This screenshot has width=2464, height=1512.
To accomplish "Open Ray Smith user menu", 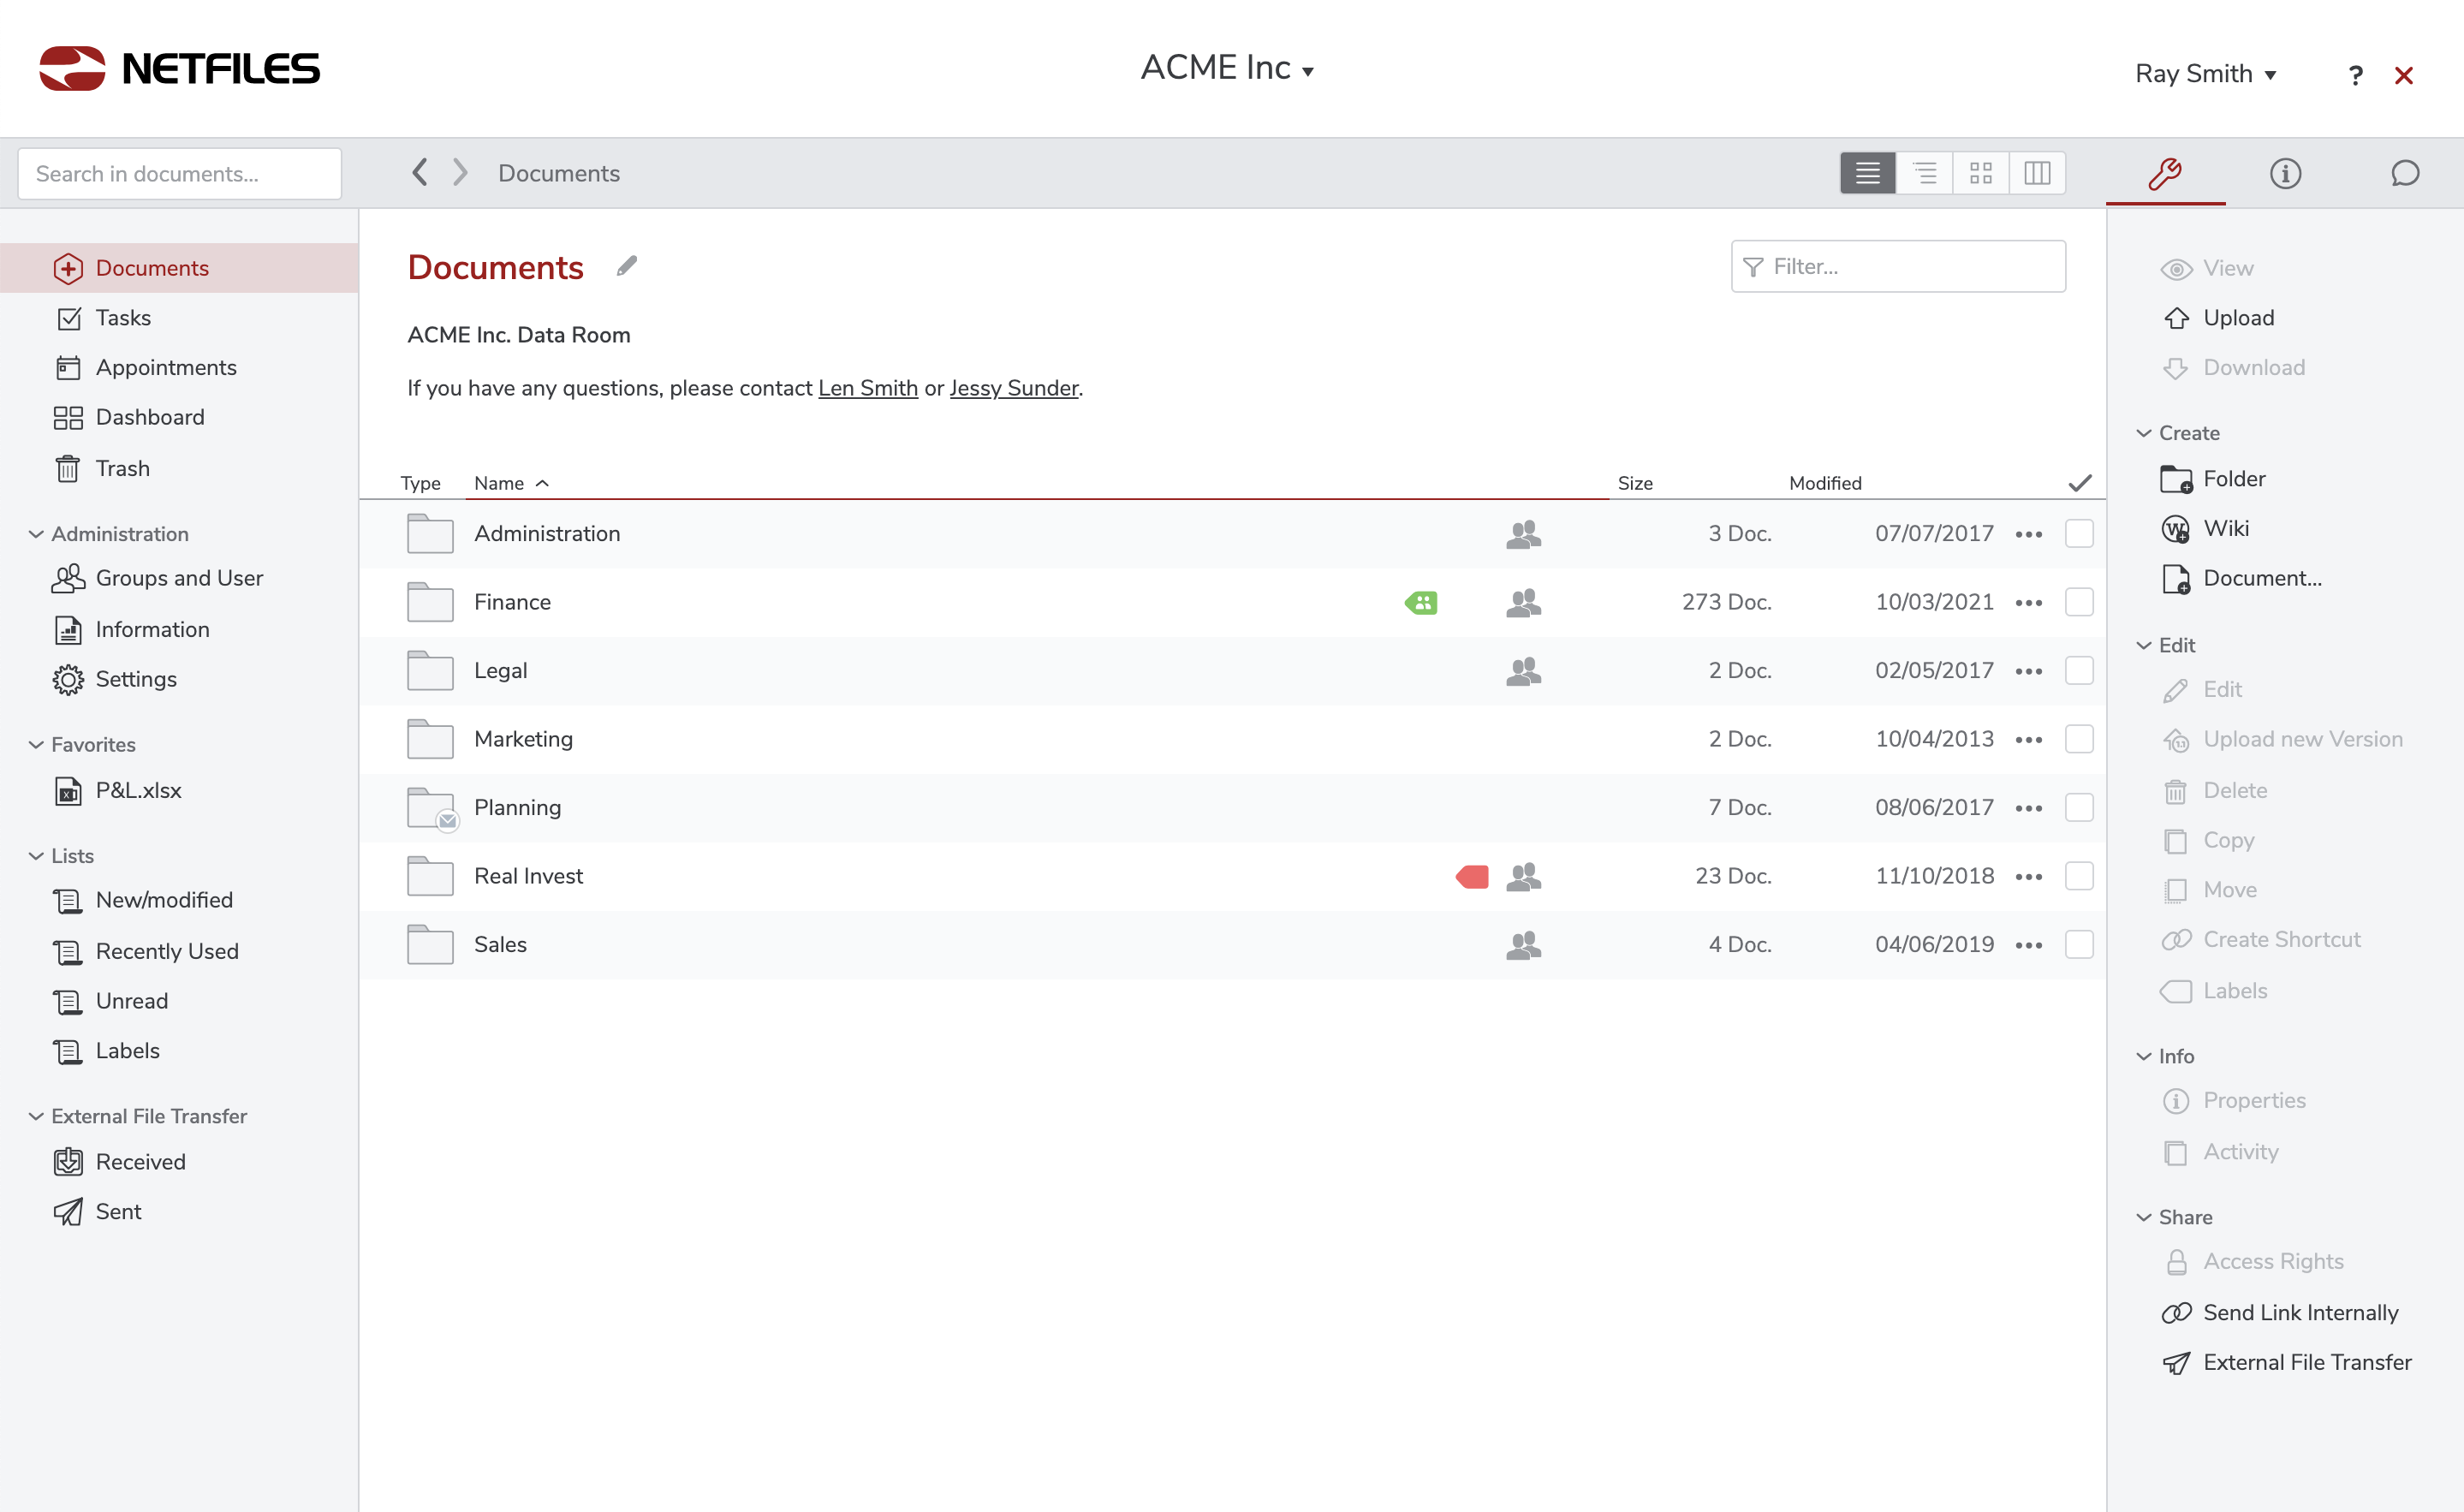I will [2205, 74].
